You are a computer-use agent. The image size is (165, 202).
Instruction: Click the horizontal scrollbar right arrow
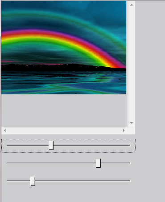pyautogui.click(x=124, y=130)
